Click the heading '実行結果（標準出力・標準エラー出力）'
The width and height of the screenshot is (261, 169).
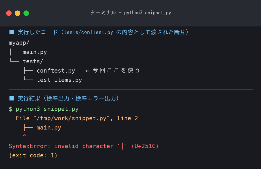(x=64, y=98)
